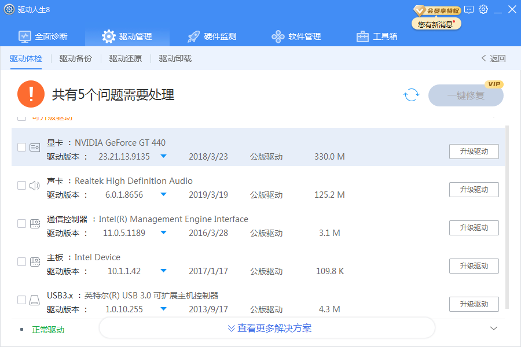Expand the NVIDIA driver version dropdown
This screenshot has width=521, height=347.
coord(163,156)
